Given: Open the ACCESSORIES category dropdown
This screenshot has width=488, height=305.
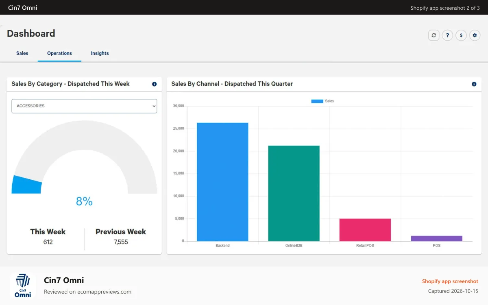Looking at the screenshot, I should coord(84,106).
